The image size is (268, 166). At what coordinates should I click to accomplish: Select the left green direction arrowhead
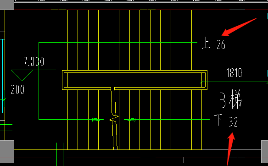click(98, 120)
